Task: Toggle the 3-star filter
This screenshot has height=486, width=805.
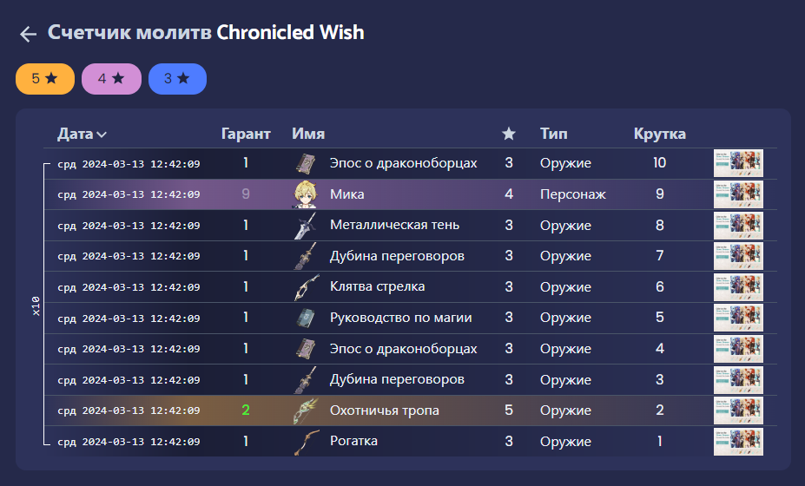Action: click(177, 79)
